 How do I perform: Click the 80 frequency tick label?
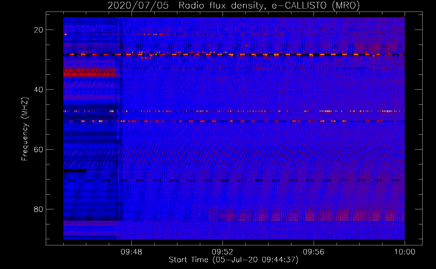click(x=39, y=209)
